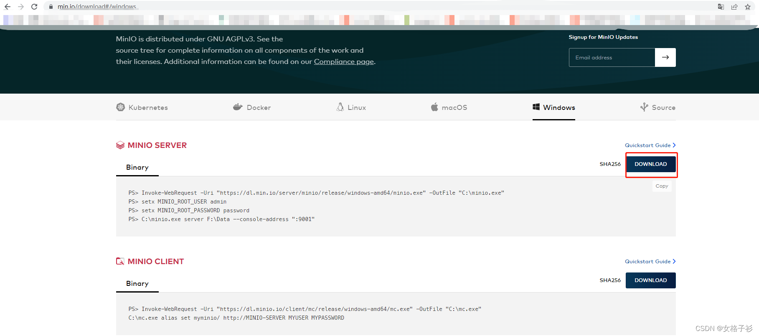Select the Docker platform tab

(x=252, y=107)
